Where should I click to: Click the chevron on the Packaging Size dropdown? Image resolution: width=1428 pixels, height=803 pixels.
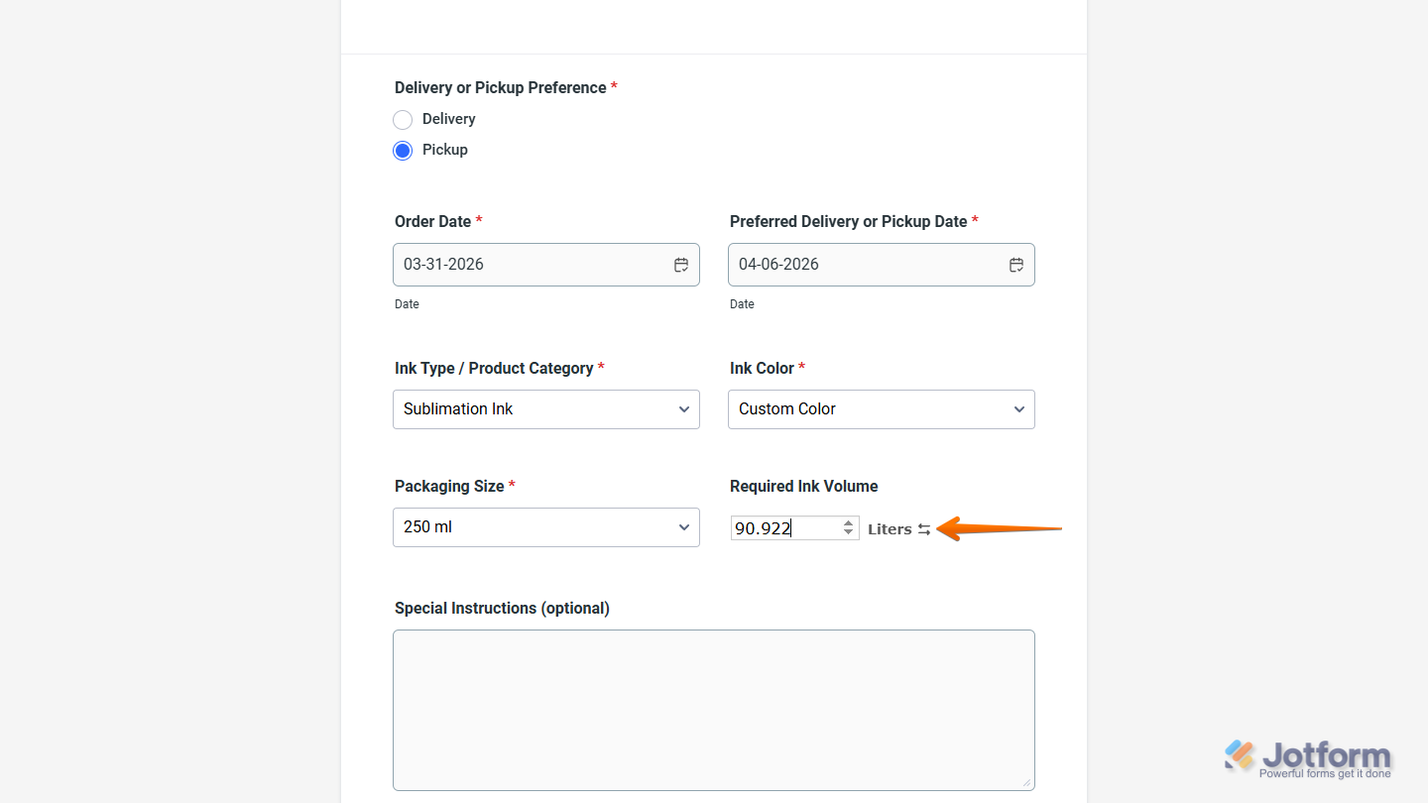[684, 526]
